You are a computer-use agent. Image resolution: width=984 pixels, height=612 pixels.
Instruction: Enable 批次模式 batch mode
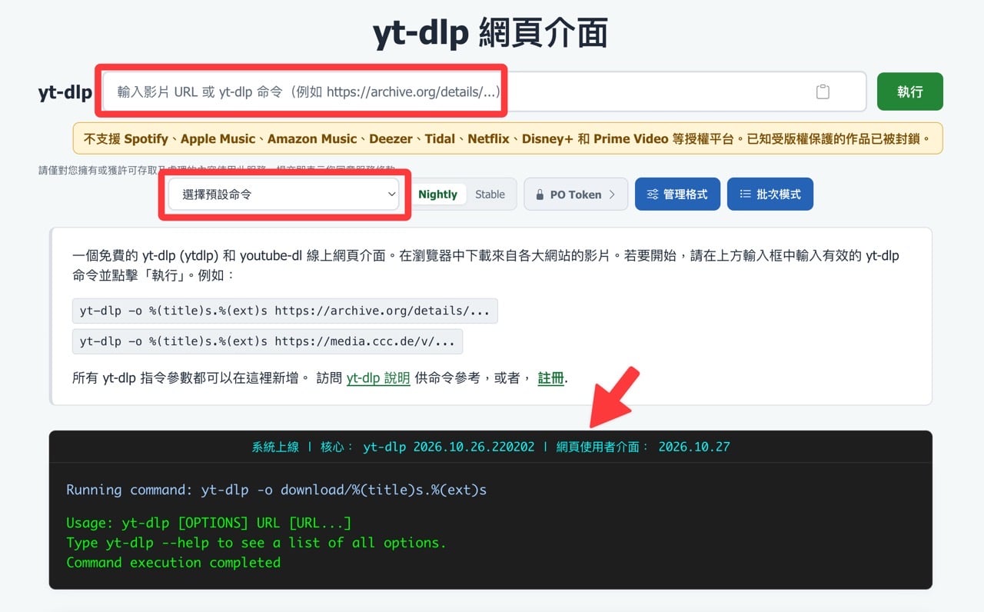coord(770,195)
